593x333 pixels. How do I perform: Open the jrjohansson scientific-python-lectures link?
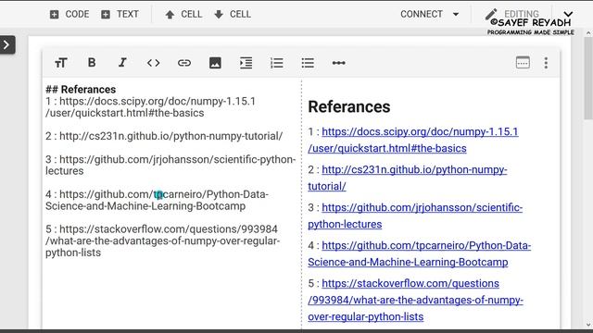[415, 216]
